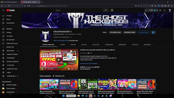
Task: Open the Create video camera icon
Action: point(160,10)
